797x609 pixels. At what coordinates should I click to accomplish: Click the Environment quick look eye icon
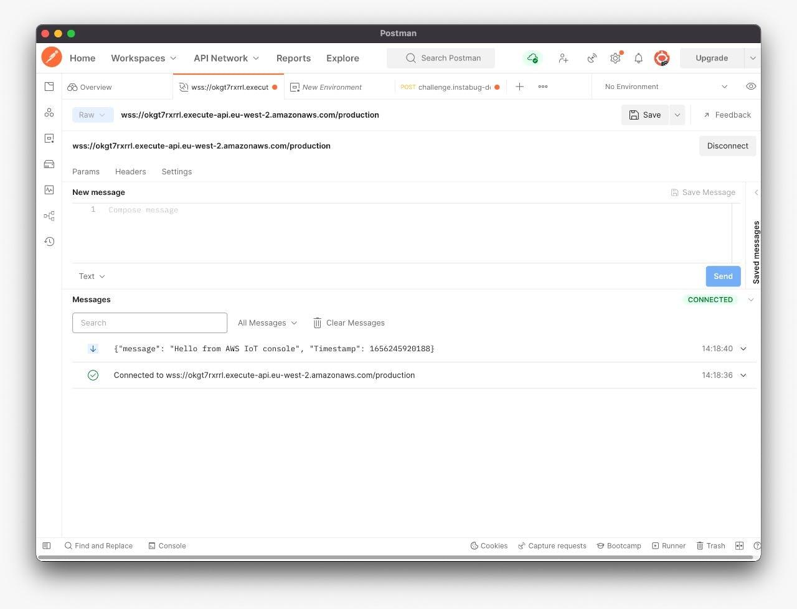(751, 87)
